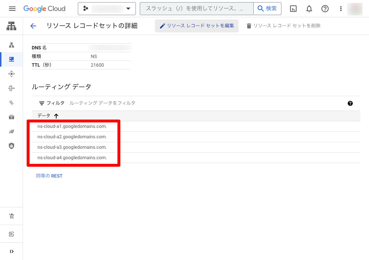Screen dimensions: 369x260
Task: Select the load balancing icon in sidebar
Action: (11, 88)
